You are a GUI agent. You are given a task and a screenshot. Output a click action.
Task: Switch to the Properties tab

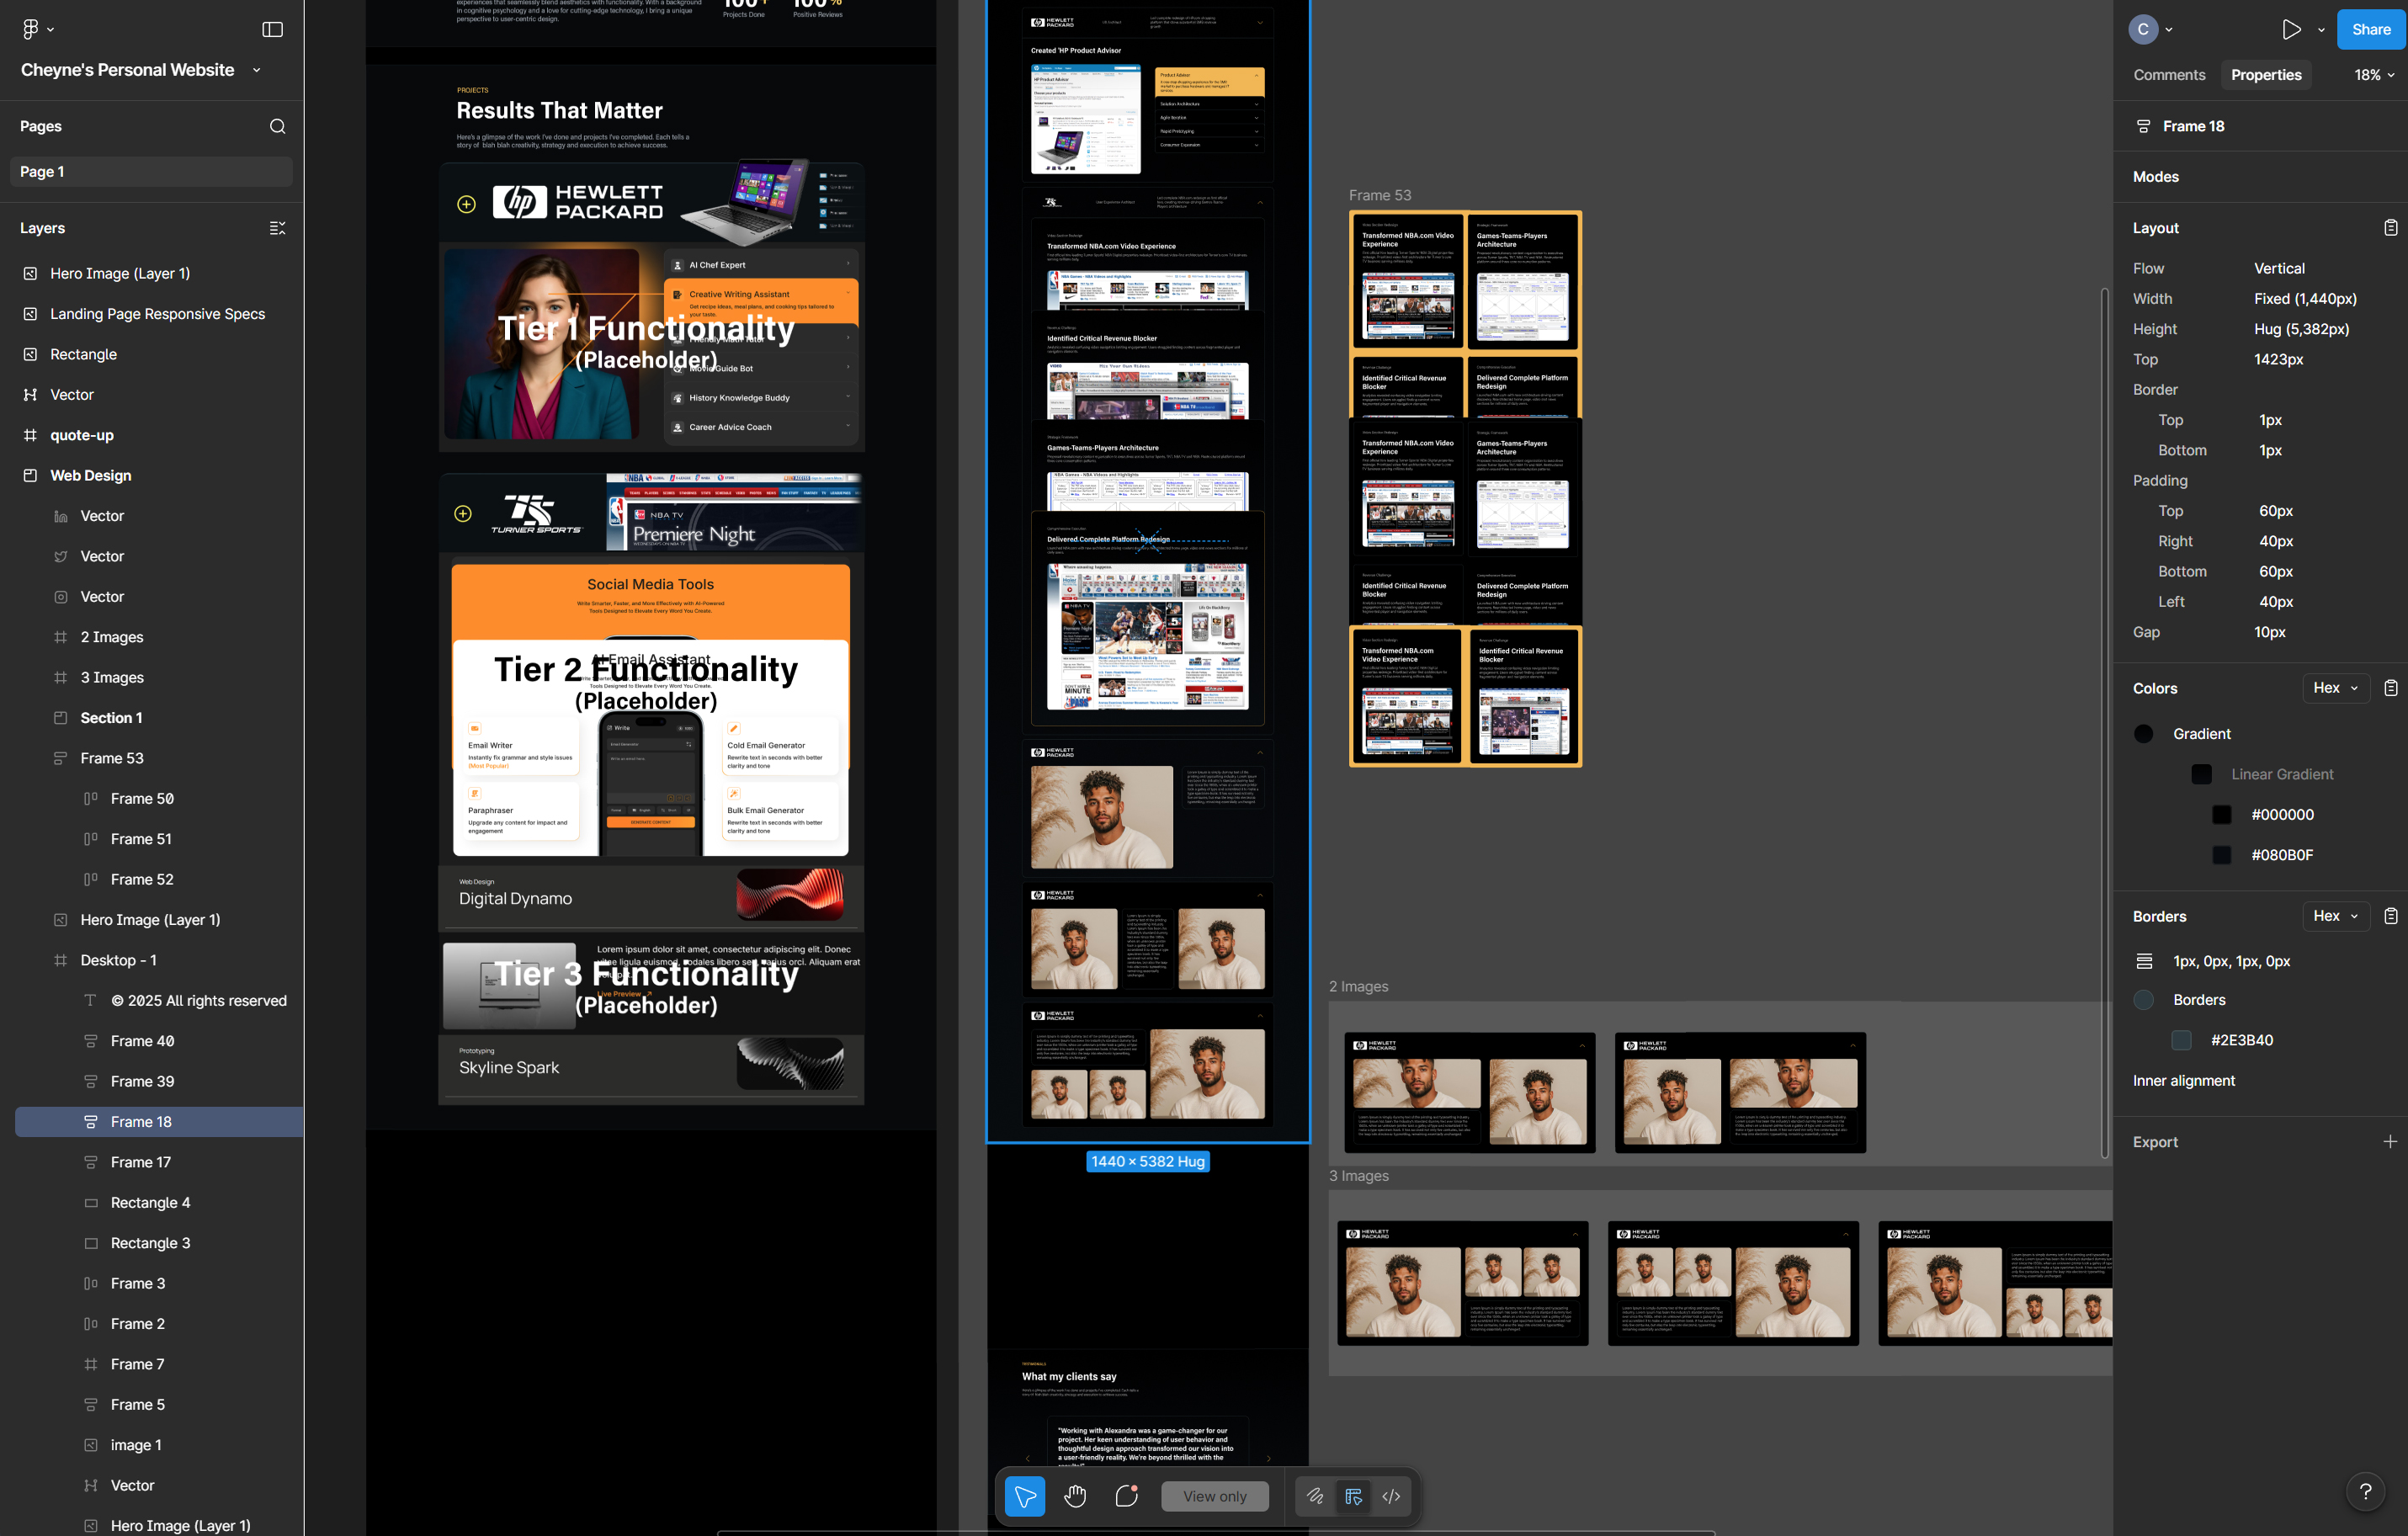[x=2266, y=75]
